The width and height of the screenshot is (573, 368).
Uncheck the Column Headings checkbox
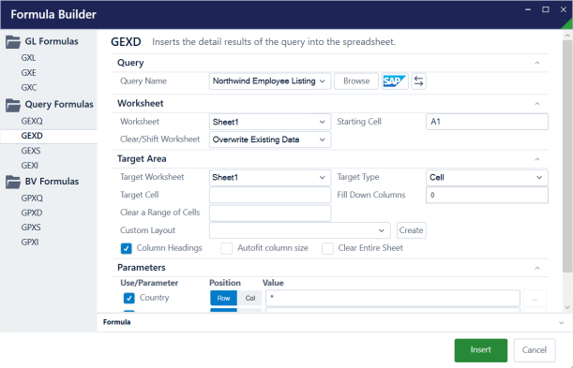click(126, 248)
